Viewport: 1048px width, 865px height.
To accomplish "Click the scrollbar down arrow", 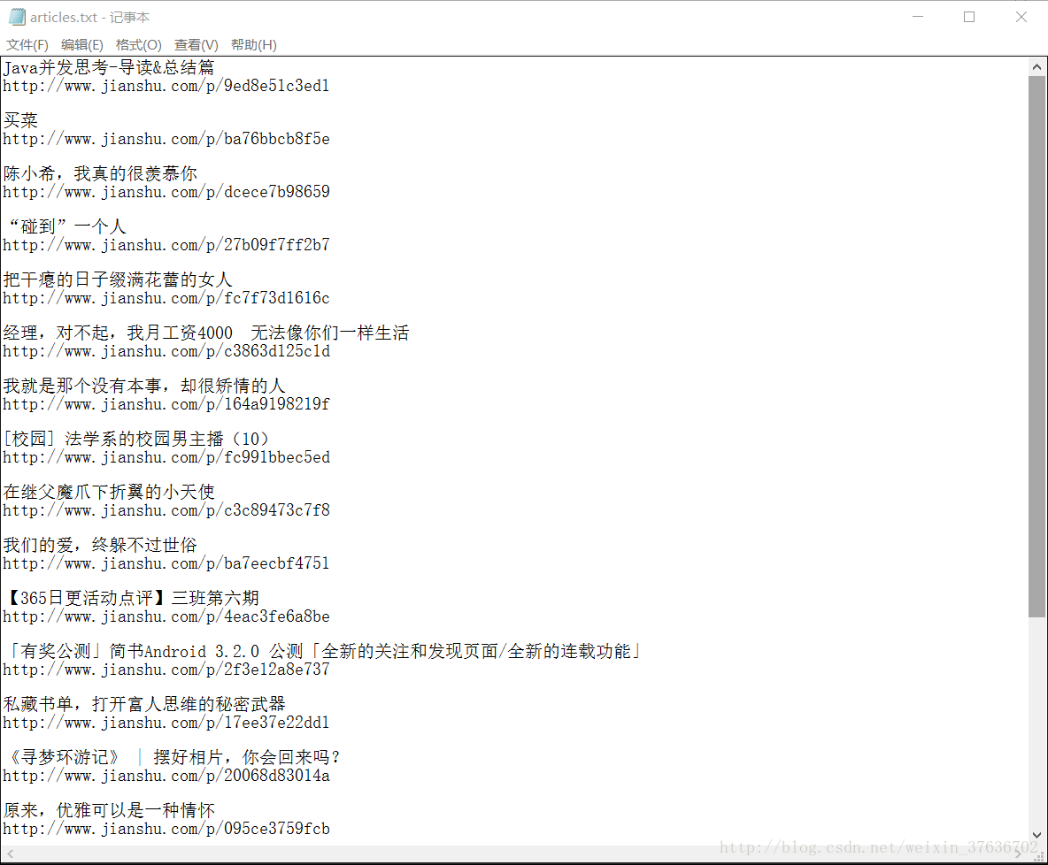I will click(1036, 834).
